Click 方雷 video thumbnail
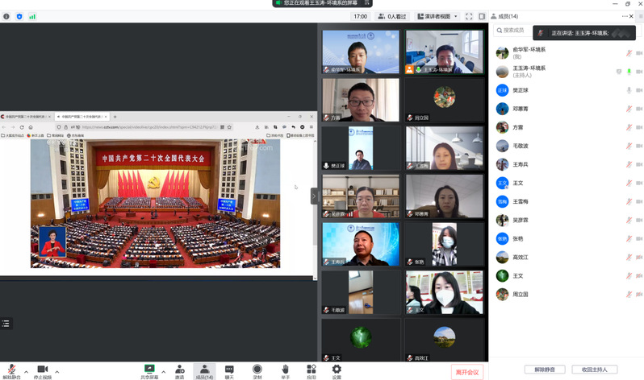Image resolution: width=644 pixels, height=380 pixels. tap(361, 100)
